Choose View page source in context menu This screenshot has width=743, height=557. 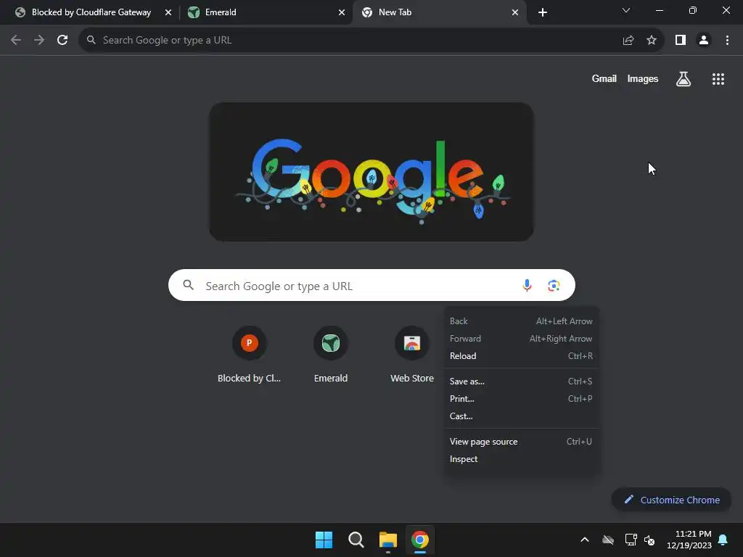coord(521,442)
